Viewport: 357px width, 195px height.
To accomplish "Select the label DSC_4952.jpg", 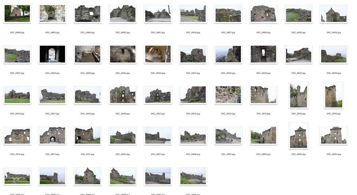I will coord(17,73).
